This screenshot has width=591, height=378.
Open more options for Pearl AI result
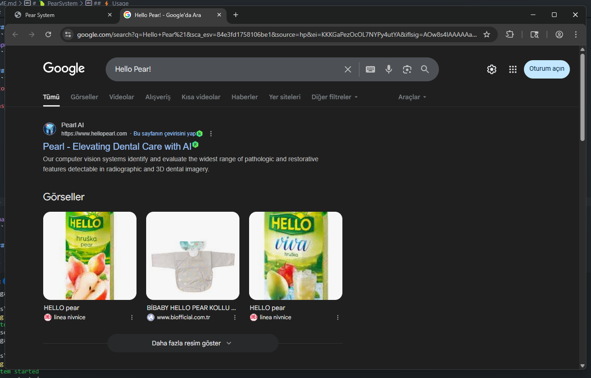point(211,134)
